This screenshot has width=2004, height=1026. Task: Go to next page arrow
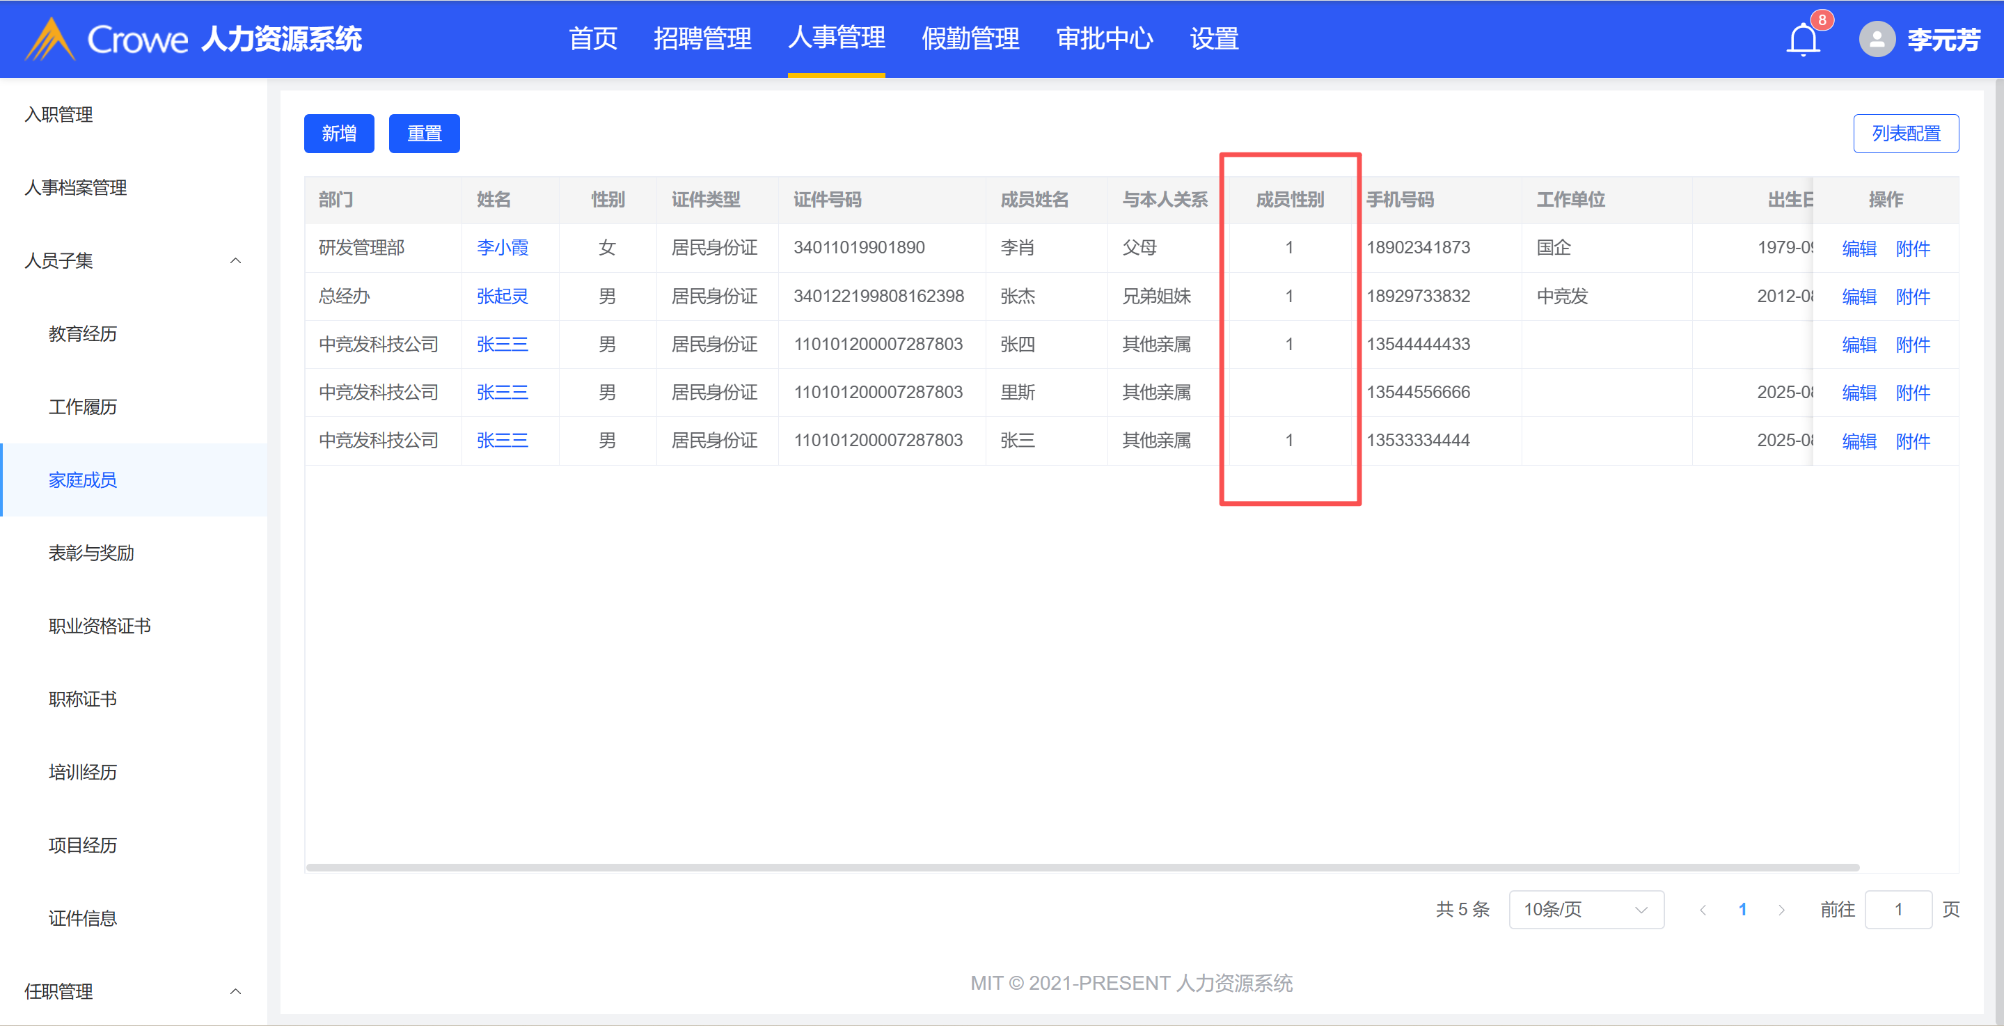coord(1781,909)
